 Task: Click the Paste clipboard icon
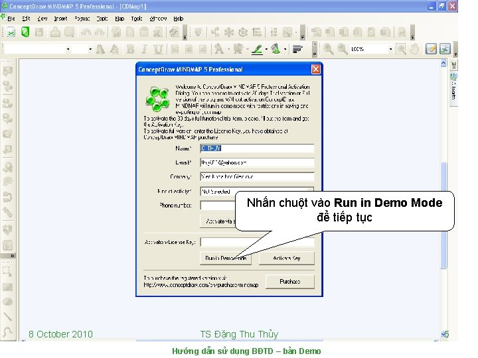[x=144, y=32]
